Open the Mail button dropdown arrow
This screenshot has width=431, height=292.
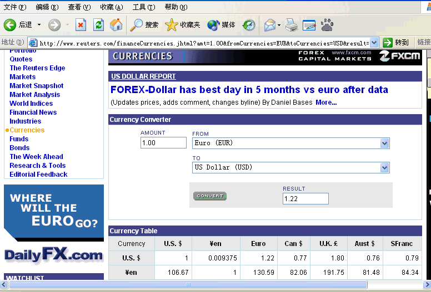(279, 25)
